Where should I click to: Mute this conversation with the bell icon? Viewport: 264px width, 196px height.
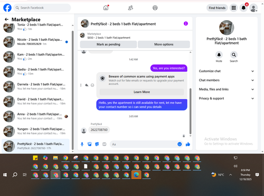pyautogui.click(x=219, y=55)
